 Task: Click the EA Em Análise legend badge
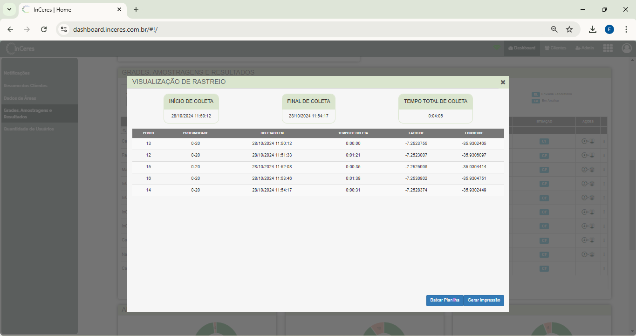pos(535,101)
